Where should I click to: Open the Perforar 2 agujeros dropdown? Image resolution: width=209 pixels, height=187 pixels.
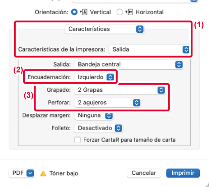click(x=108, y=103)
